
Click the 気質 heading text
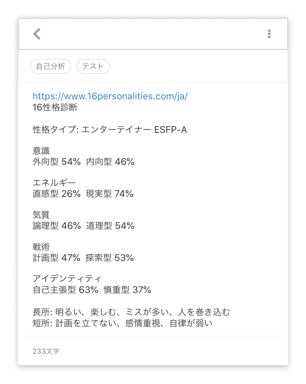(x=41, y=215)
